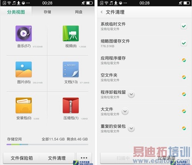Select the 空文件夹 row title
This screenshot has width=192, height=165.
pyautogui.click(x=109, y=75)
